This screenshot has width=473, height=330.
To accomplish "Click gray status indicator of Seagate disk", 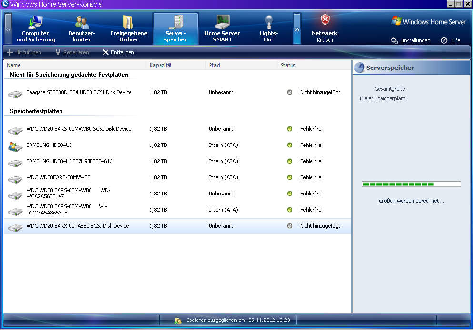I will [290, 92].
